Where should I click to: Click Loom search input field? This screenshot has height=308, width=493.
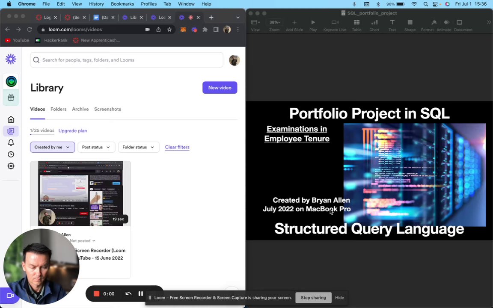coord(126,60)
